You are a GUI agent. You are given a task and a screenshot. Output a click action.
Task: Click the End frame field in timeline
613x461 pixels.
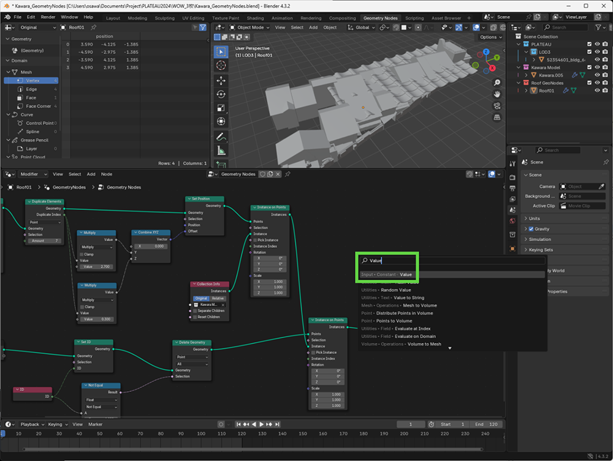tap(487, 424)
